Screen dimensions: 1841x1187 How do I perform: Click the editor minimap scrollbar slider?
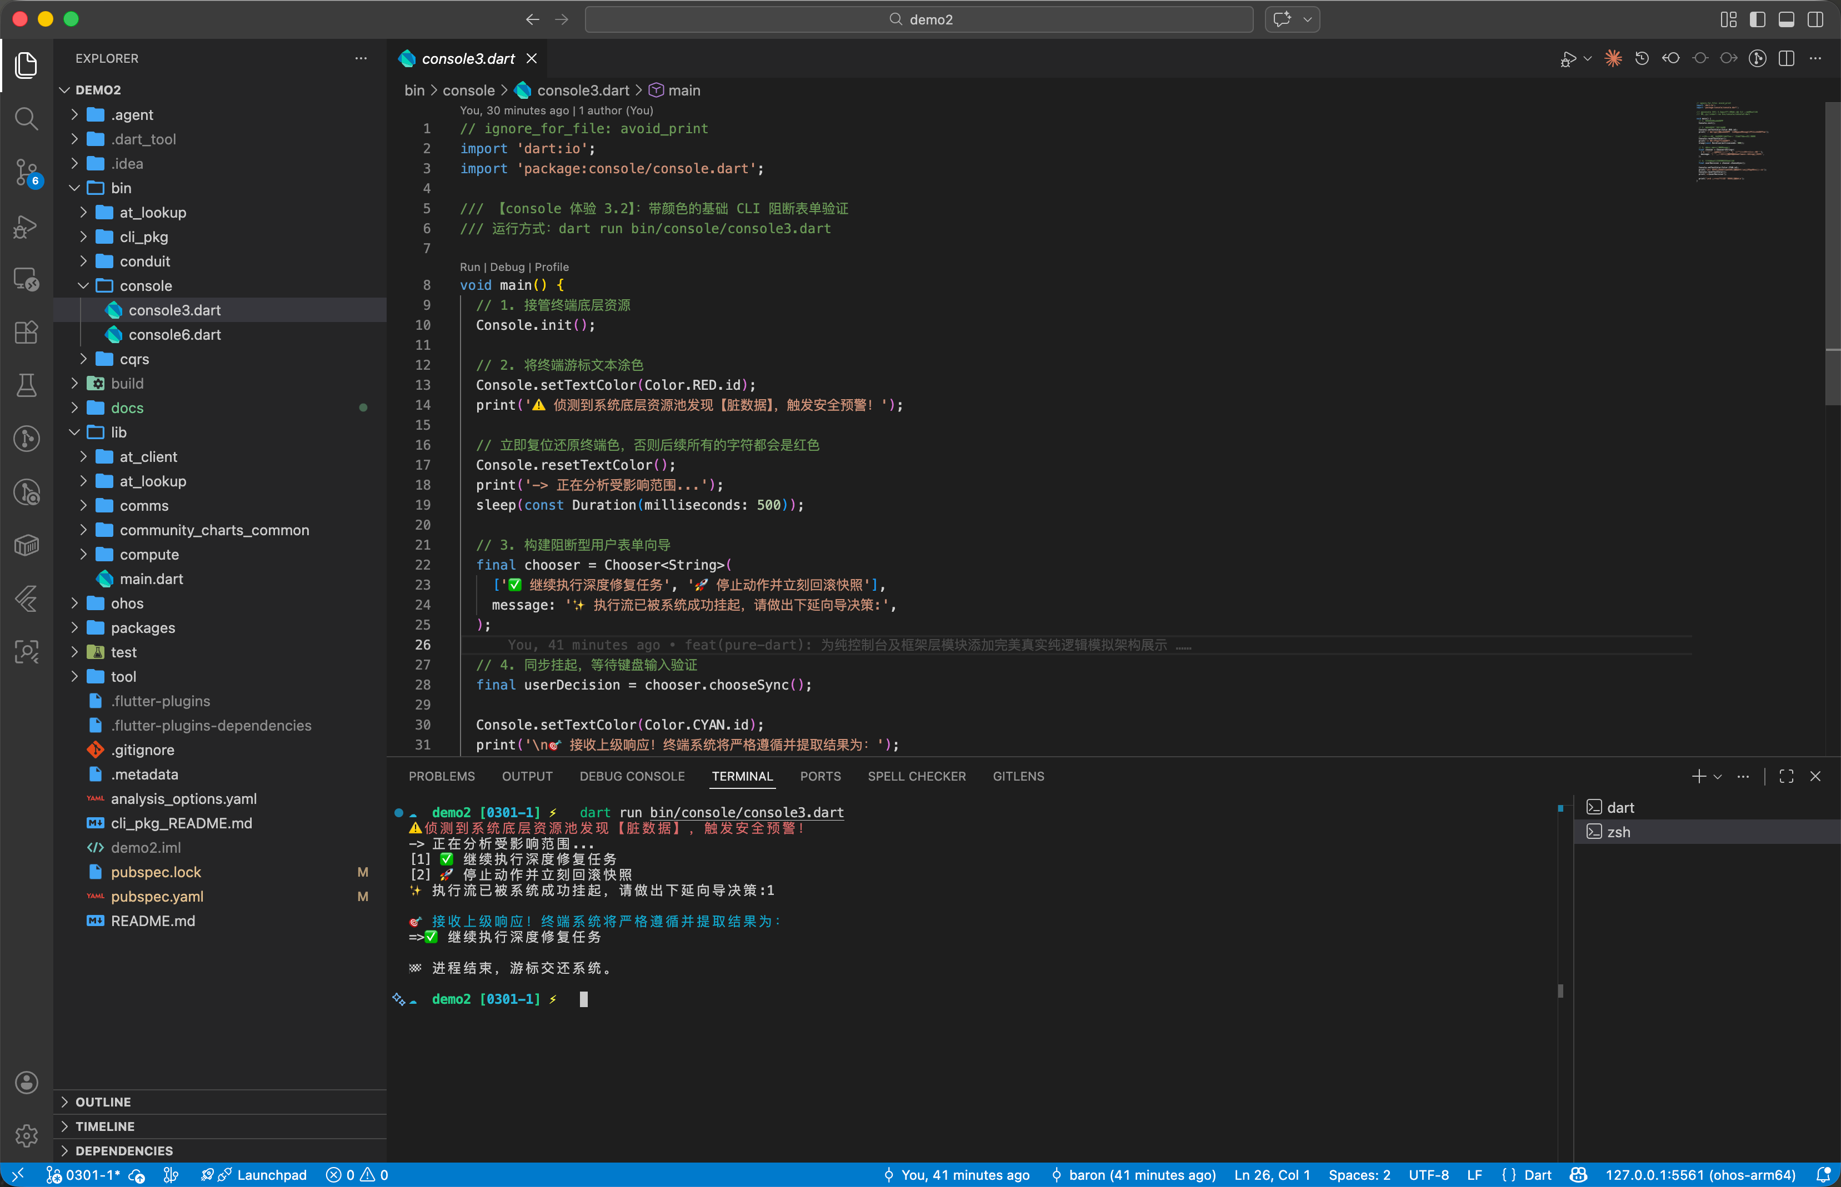[x=1833, y=254]
